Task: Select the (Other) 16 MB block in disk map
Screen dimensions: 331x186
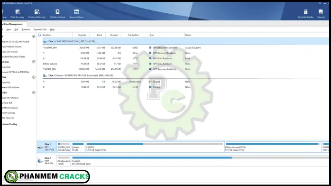Action: (x=78, y=147)
